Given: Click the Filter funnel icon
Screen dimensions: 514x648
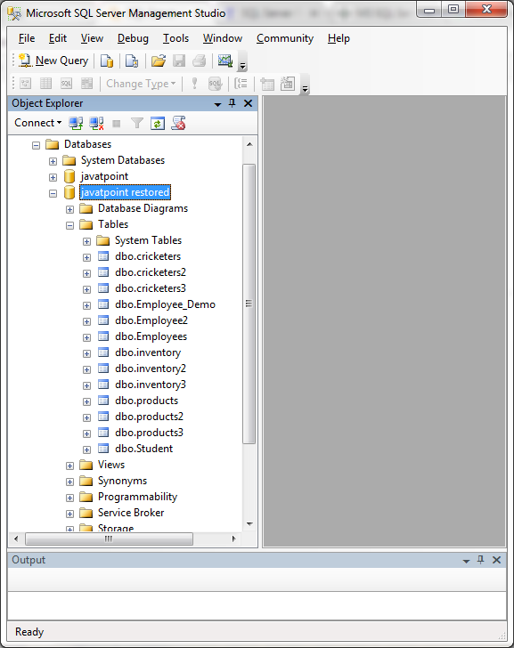Looking at the screenshot, I should click(137, 123).
